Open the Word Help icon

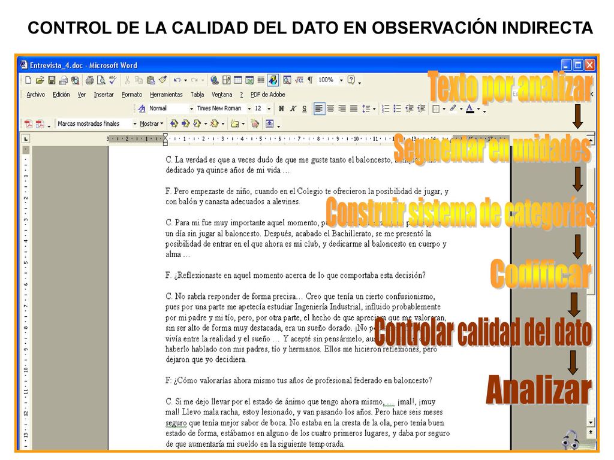351,80
